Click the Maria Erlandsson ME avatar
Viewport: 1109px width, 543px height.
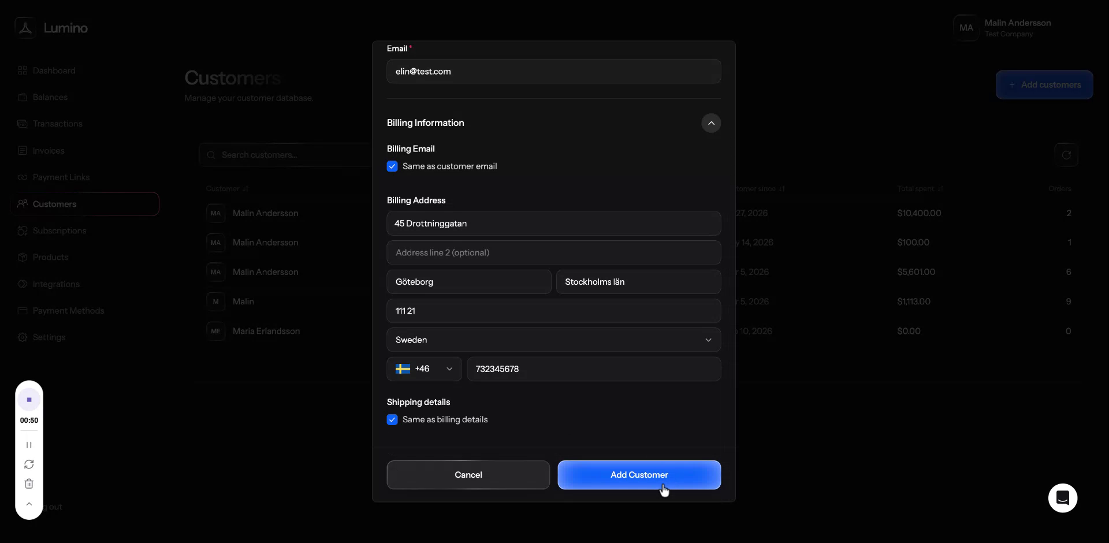point(215,331)
